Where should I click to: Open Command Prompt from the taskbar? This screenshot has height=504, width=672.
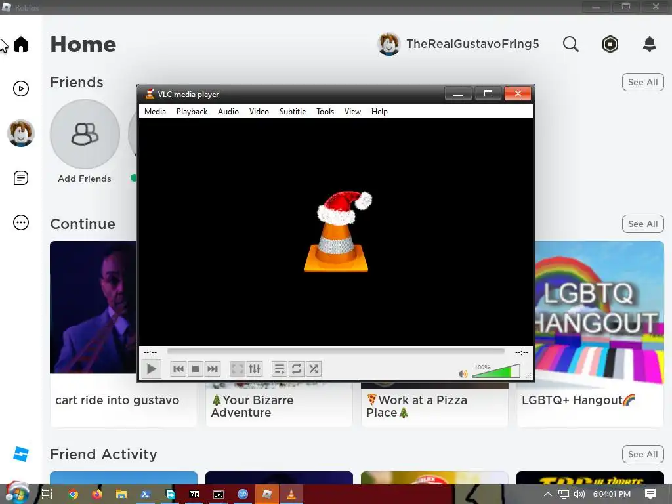click(219, 494)
